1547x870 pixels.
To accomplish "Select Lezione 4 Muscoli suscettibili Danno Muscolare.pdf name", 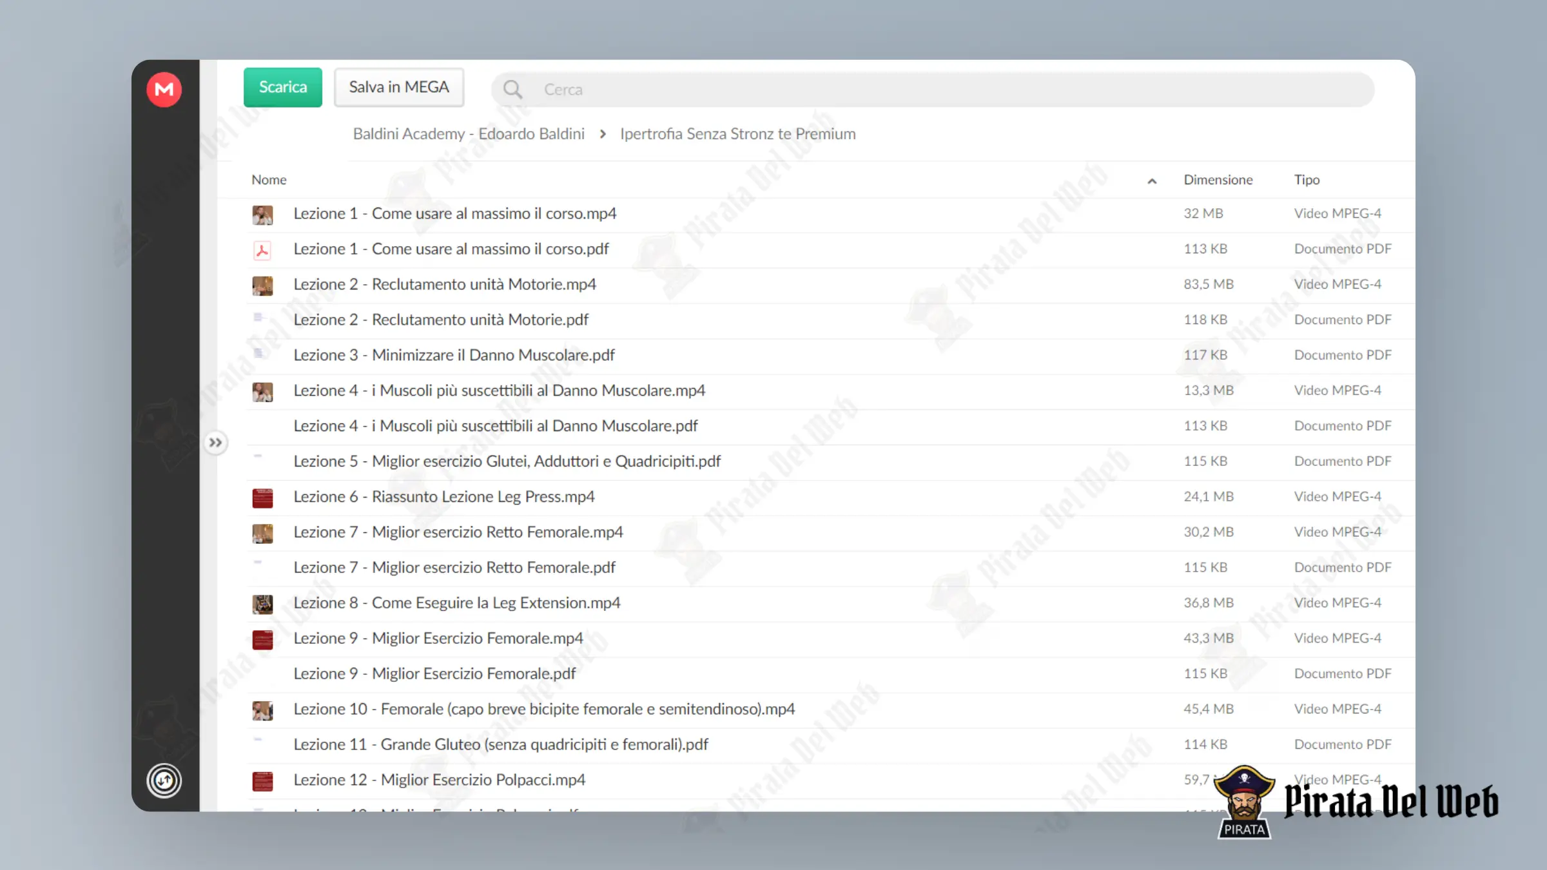I will [x=495, y=426].
